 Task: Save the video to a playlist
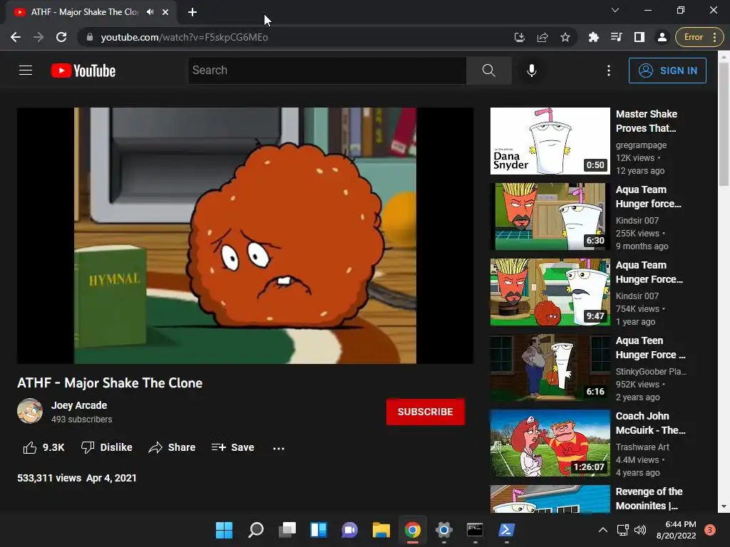(x=233, y=447)
